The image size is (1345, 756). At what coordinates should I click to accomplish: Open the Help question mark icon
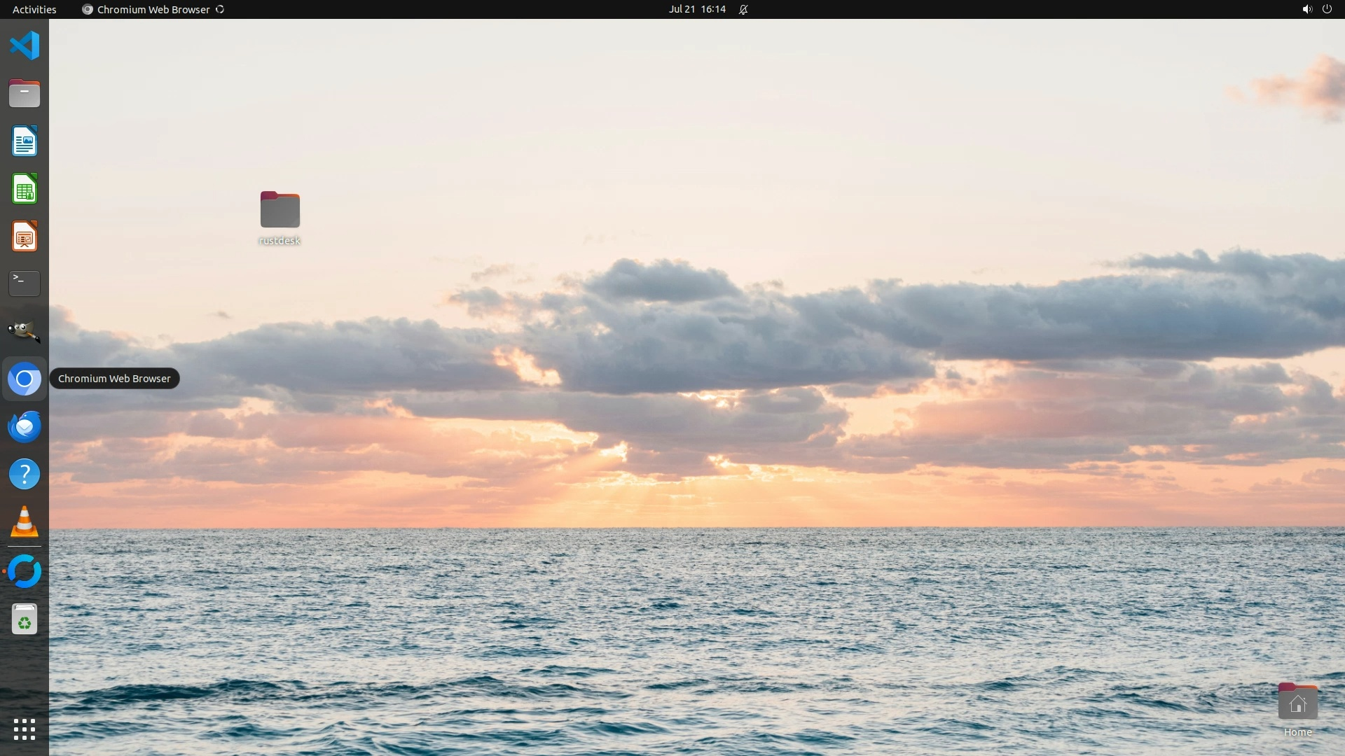[25, 475]
